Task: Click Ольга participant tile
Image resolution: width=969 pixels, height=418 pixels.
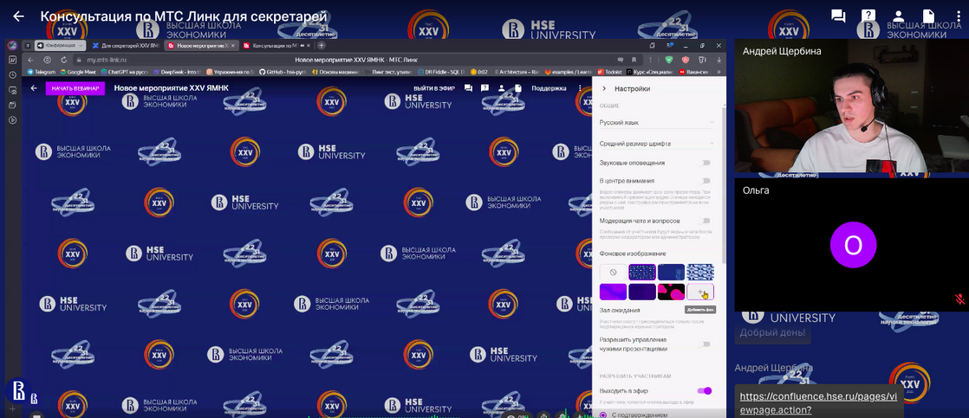Action: click(850, 245)
